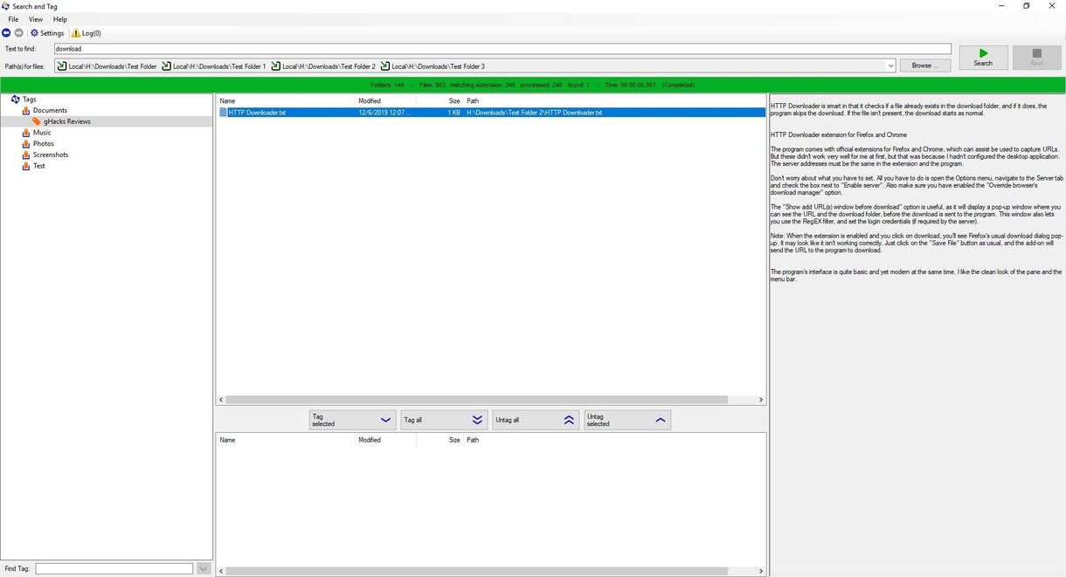This screenshot has height=577, width=1066.
Task: Select the Photos tag icon
Action: coord(26,144)
